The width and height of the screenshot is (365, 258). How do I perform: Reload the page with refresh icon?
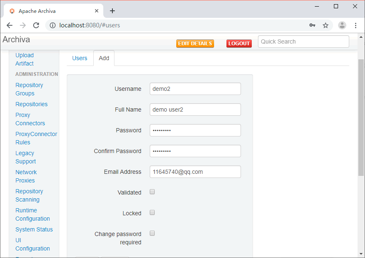pos(36,25)
